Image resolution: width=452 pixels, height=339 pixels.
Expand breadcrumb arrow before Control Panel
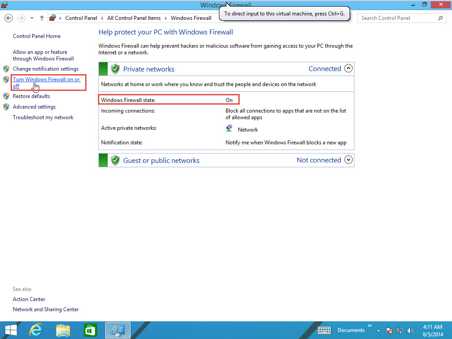(x=60, y=18)
